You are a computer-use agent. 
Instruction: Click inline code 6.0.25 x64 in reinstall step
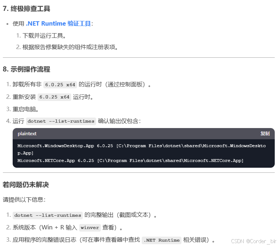[54, 97]
